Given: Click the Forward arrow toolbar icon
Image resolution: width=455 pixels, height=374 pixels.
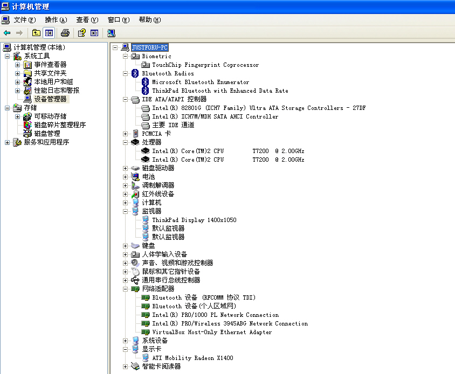Looking at the screenshot, I should [x=19, y=33].
